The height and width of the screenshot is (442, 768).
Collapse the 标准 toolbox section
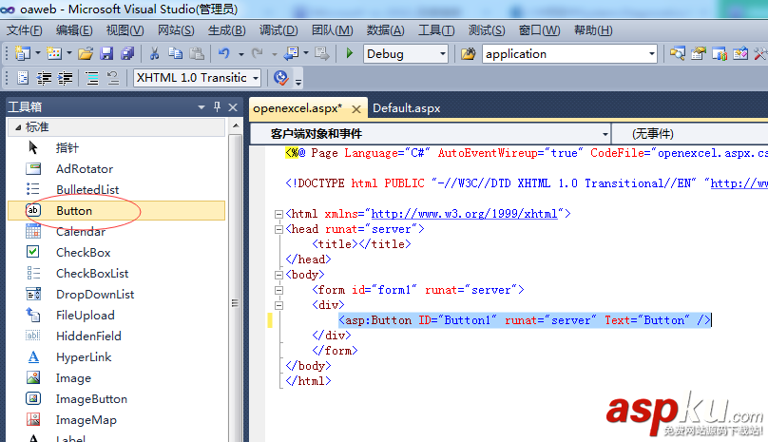point(18,127)
